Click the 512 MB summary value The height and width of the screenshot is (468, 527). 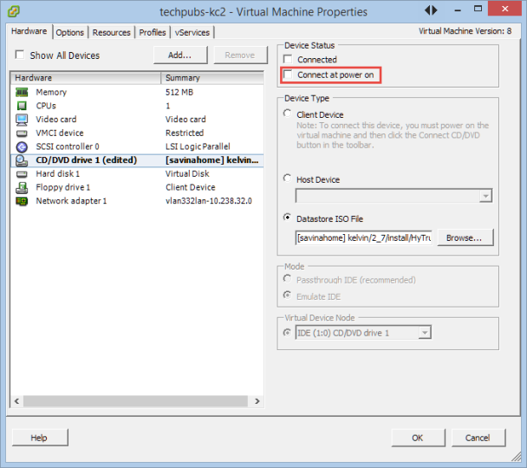pyautogui.click(x=179, y=92)
